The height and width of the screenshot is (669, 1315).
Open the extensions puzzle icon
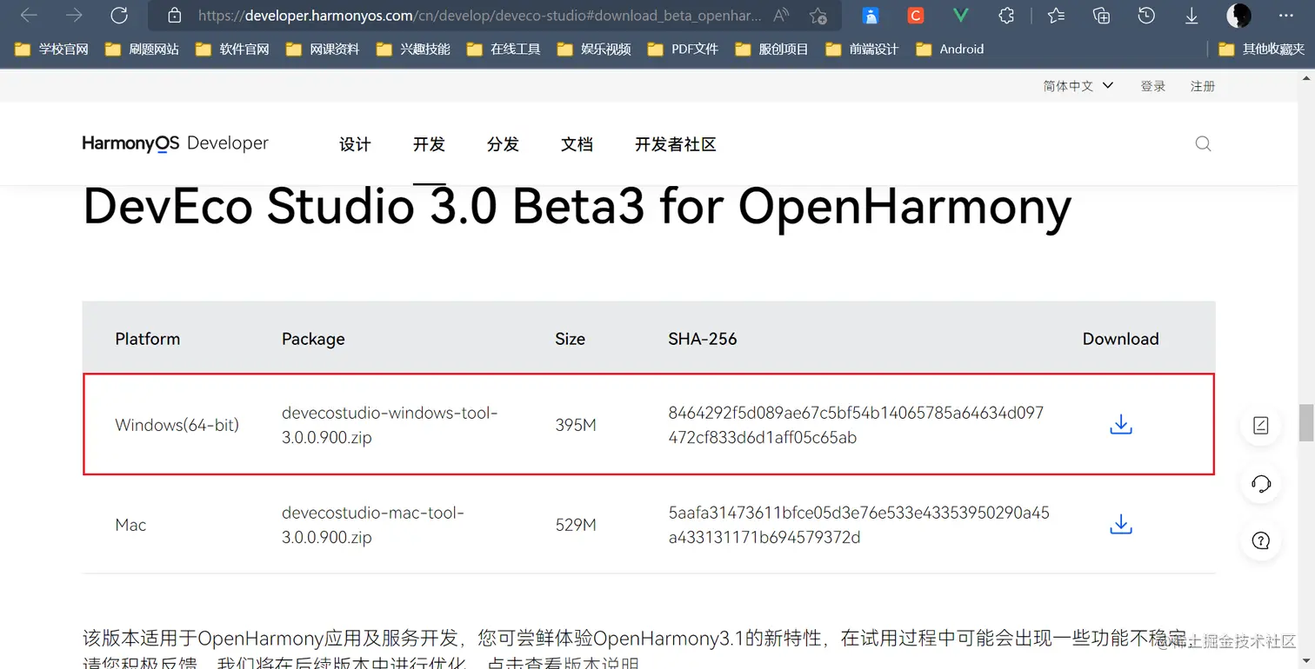click(1006, 15)
